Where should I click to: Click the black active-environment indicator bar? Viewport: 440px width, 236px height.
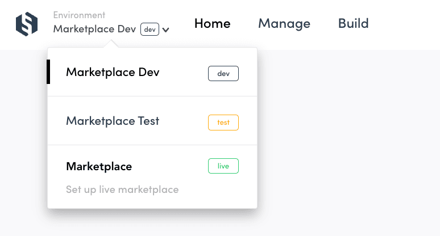pyautogui.click(x=49, y=72)
